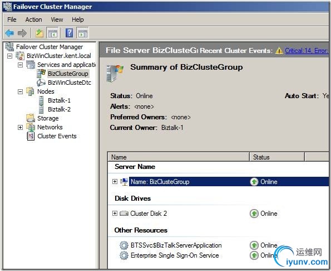
Task: Select Storage in the tree
Action: 48,118
